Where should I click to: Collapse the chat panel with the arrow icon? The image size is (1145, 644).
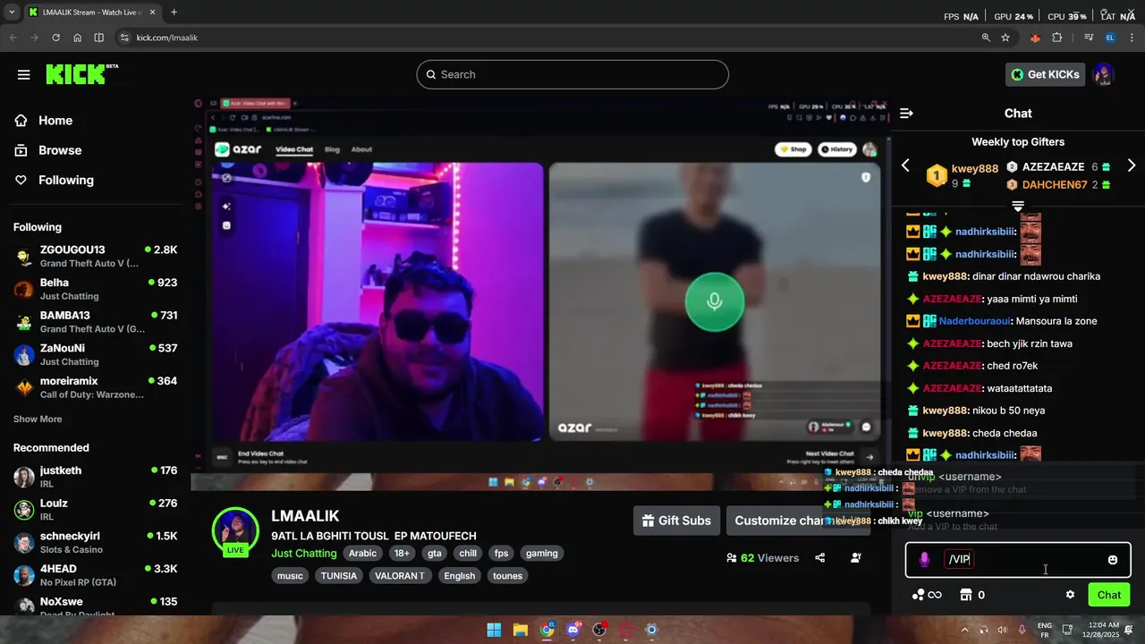(x=906, y=114)
